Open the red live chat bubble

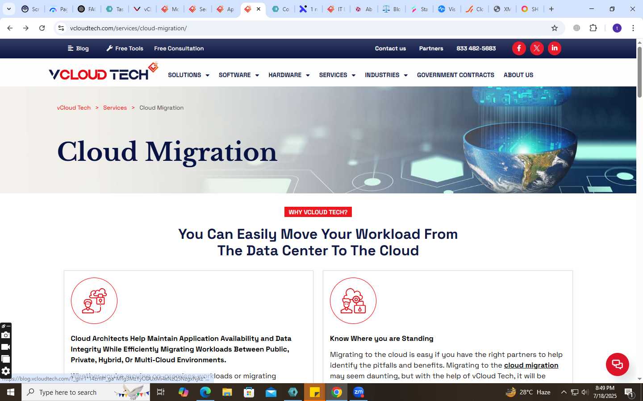(x=617, y=364)
